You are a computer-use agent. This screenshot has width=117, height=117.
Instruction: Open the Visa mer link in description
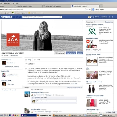coord(74,84)
